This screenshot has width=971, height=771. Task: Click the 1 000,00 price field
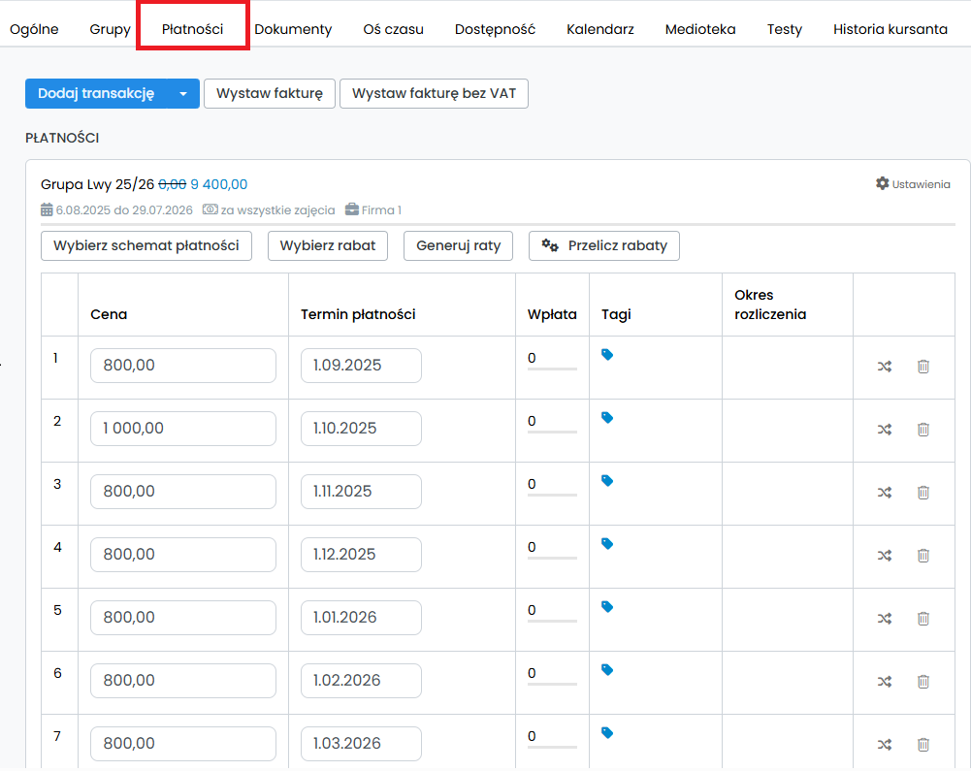coord(183,429)
